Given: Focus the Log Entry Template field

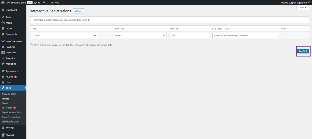Looking at the screenshot, I should (x=245, y=36).
